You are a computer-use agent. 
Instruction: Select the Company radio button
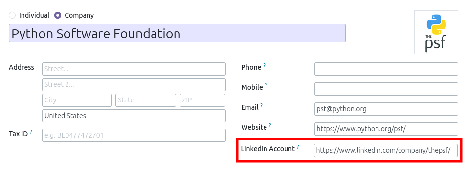point(58,15)
